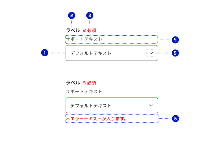This screenshot has width=217, height=149.
Task: Click the blue circle badge numbered 2
Action: [72, 16]
